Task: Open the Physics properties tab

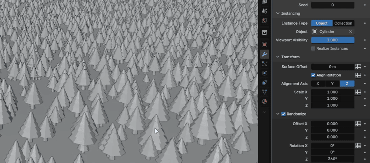Action: click(x=265, y=73)
